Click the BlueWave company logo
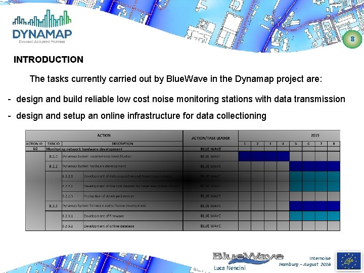 pos(248,258)
